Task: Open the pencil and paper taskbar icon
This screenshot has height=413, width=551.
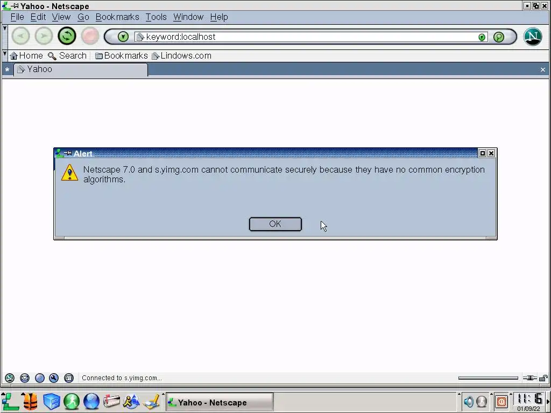Action: pos(152,402)
